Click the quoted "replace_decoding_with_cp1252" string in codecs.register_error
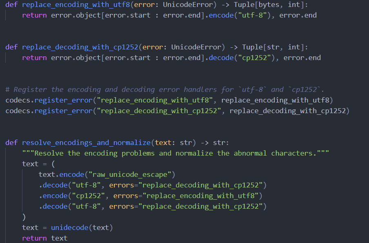The height and width of the screenshot is (243, 369). click(x=159, y=111)
